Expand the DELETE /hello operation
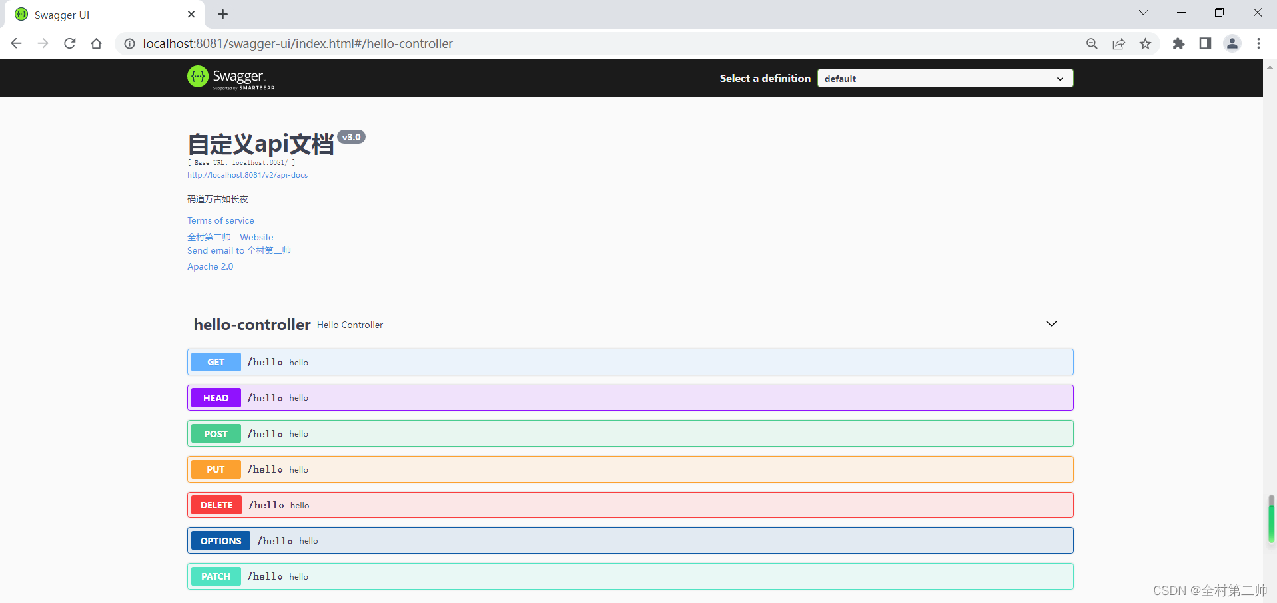The height and width of the screenshot is (603, 1277). [x=630, y=505]
